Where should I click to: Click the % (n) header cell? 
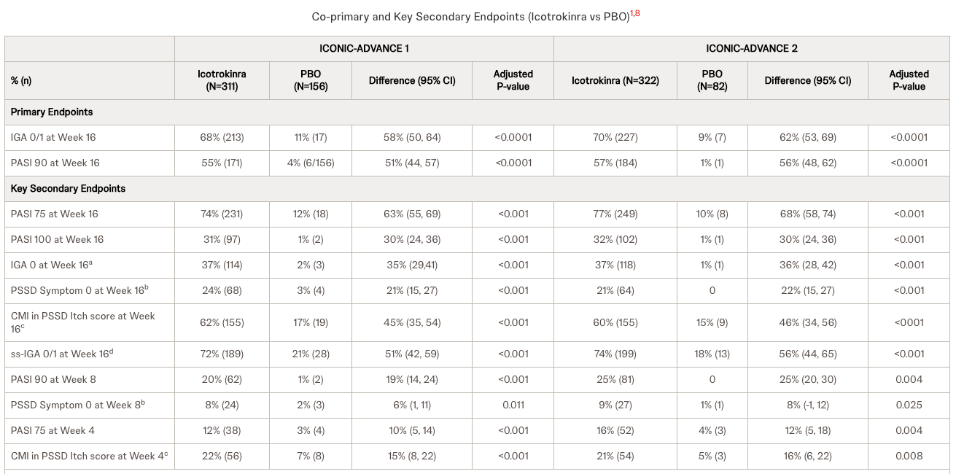click(x=21, y=80)
